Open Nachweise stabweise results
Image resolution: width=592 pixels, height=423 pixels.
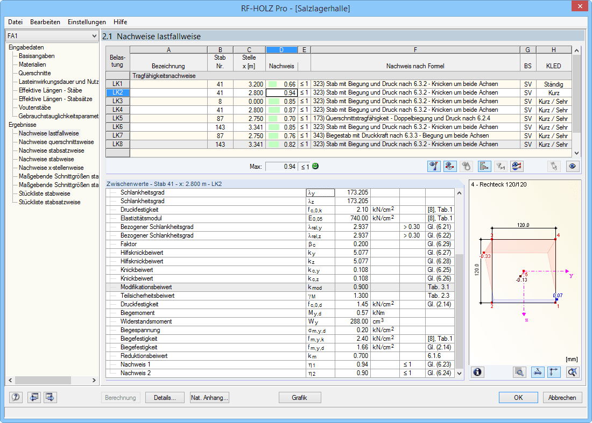tap(46, 159)
